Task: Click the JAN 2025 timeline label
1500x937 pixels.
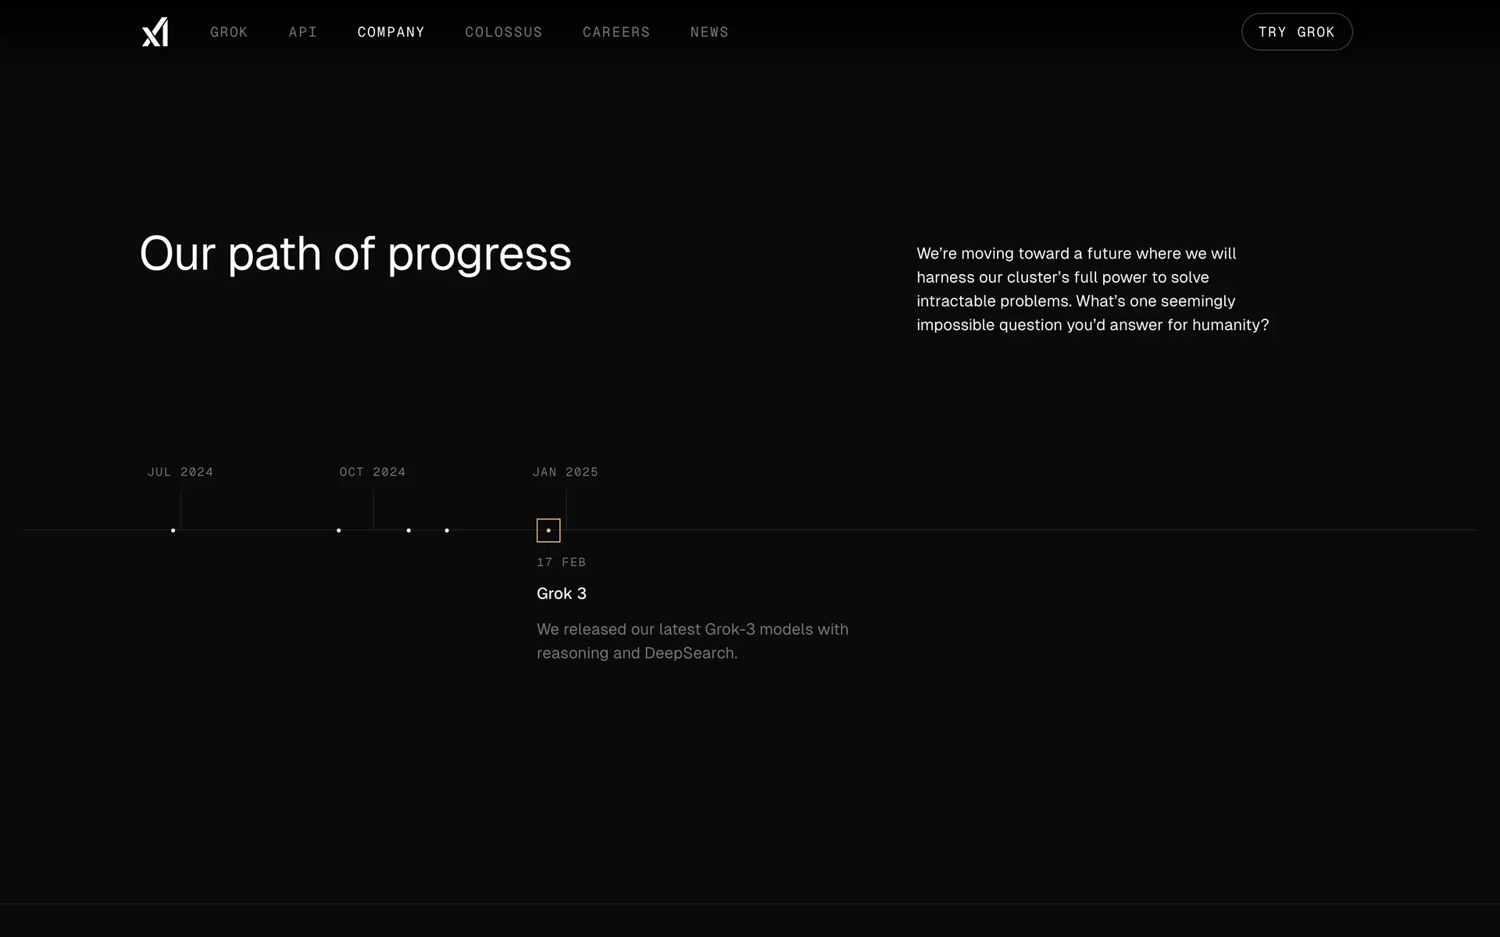Action: (565, 472)
